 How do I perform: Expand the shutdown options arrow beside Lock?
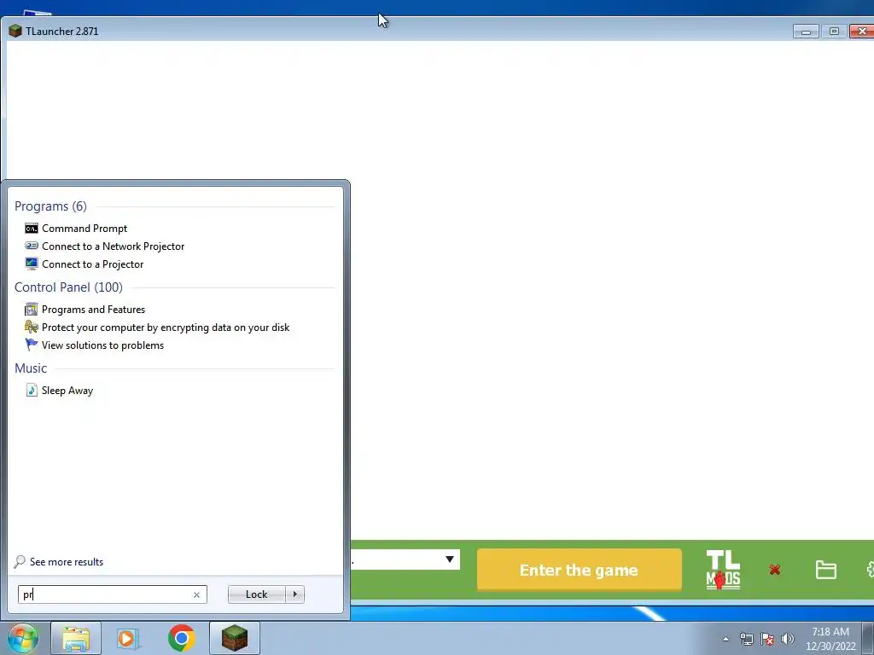tap(294, 594)
